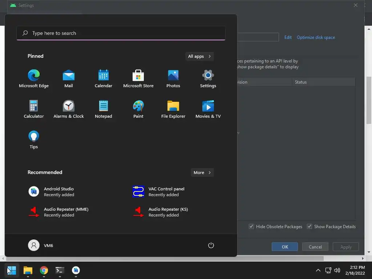The image size is (372, 279).
Task: Click OK in the Settings dialog
Action: click(285, 247)
